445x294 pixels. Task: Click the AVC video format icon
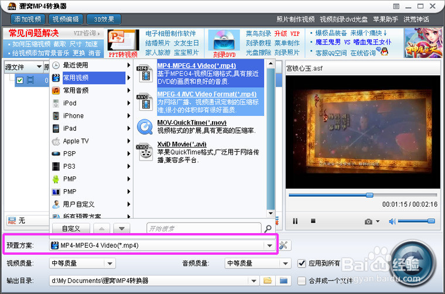pos(145,102)
